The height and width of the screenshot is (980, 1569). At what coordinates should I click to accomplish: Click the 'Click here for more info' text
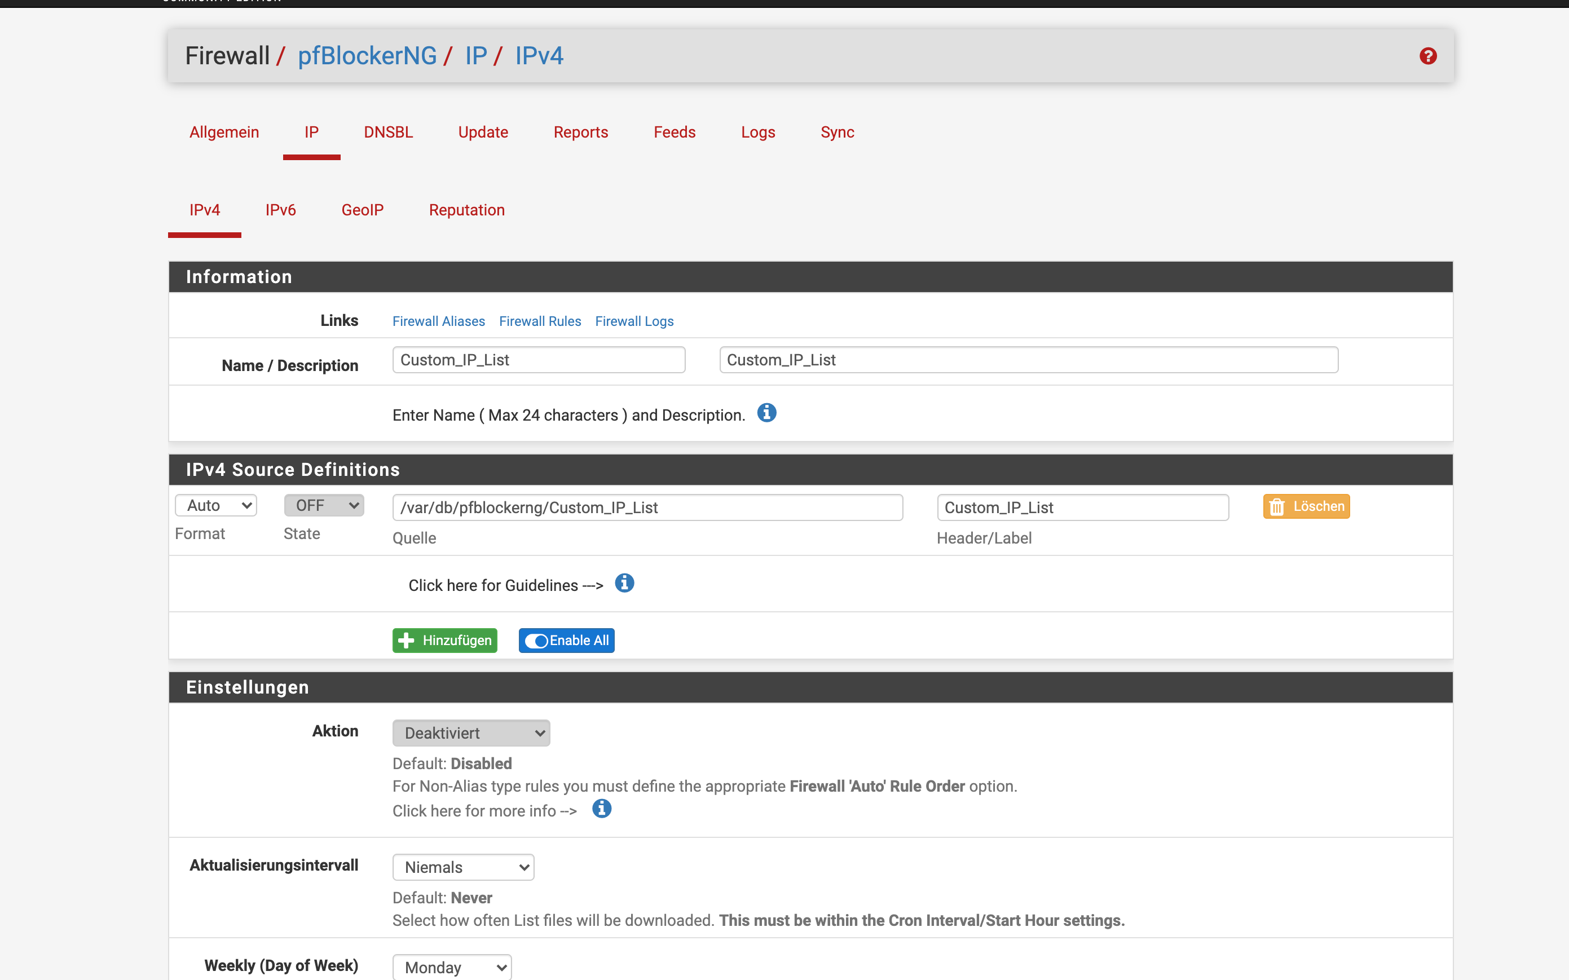(485, 811)
